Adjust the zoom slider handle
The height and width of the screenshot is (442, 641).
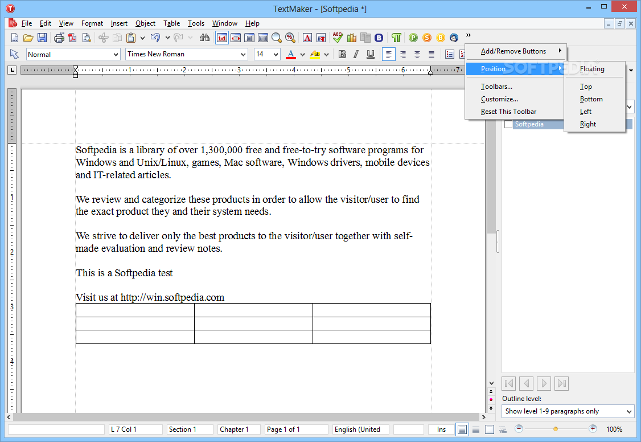tap(555, 429)
